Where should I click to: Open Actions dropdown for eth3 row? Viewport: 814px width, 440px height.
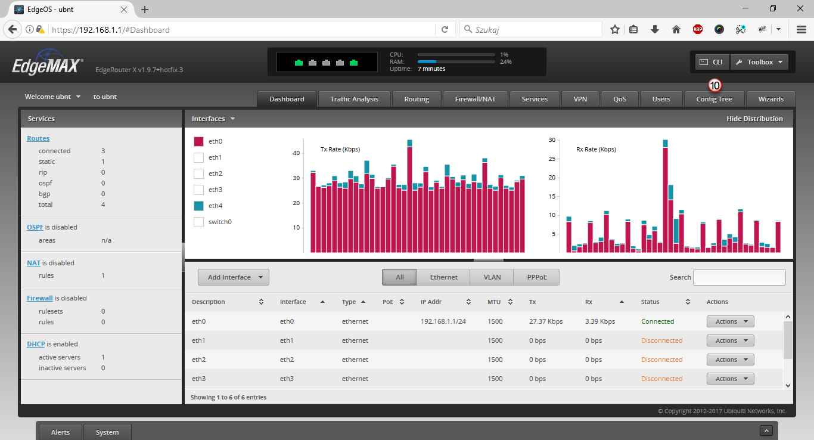731,379
